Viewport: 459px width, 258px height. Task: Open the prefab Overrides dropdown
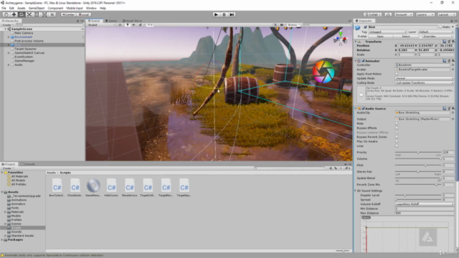(x=437, y=37)
